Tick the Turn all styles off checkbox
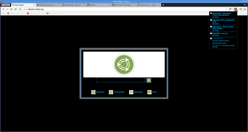 click(x=211, y=38)
